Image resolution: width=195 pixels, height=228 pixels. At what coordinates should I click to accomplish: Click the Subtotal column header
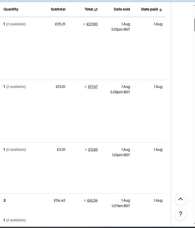[58, 9]
